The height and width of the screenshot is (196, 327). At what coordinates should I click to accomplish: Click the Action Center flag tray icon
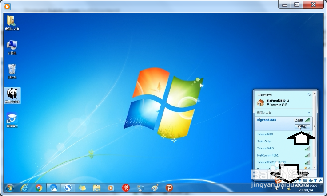277,188
